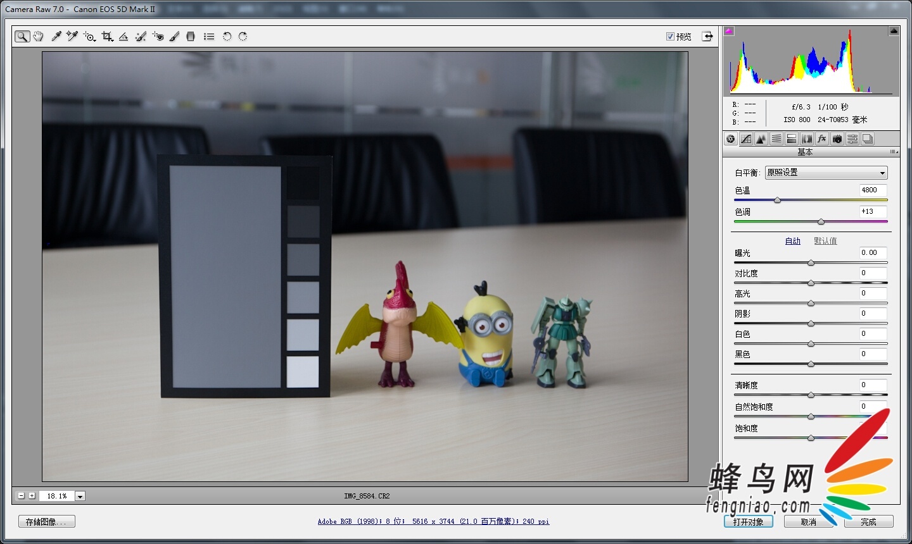Open the Adobe RGB workflow options link
The image size is (912, 544).
click(x=433, y=522)
